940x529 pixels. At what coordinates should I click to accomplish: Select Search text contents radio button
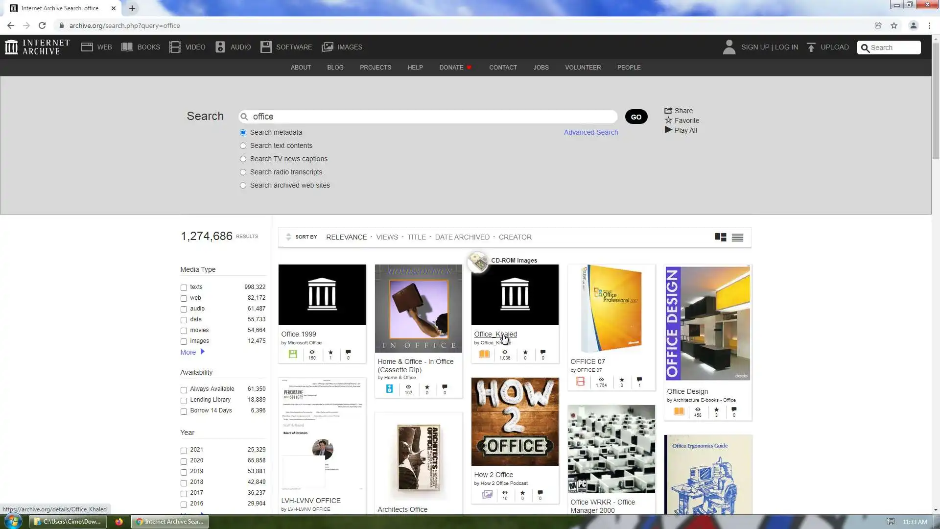pyautogui.click(x=243, y=146)
